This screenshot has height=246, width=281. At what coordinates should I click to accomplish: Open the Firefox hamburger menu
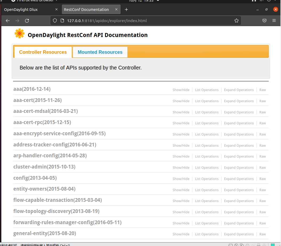point(274,20)
